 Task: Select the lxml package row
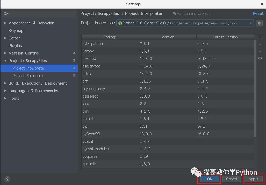coord(168,111)
